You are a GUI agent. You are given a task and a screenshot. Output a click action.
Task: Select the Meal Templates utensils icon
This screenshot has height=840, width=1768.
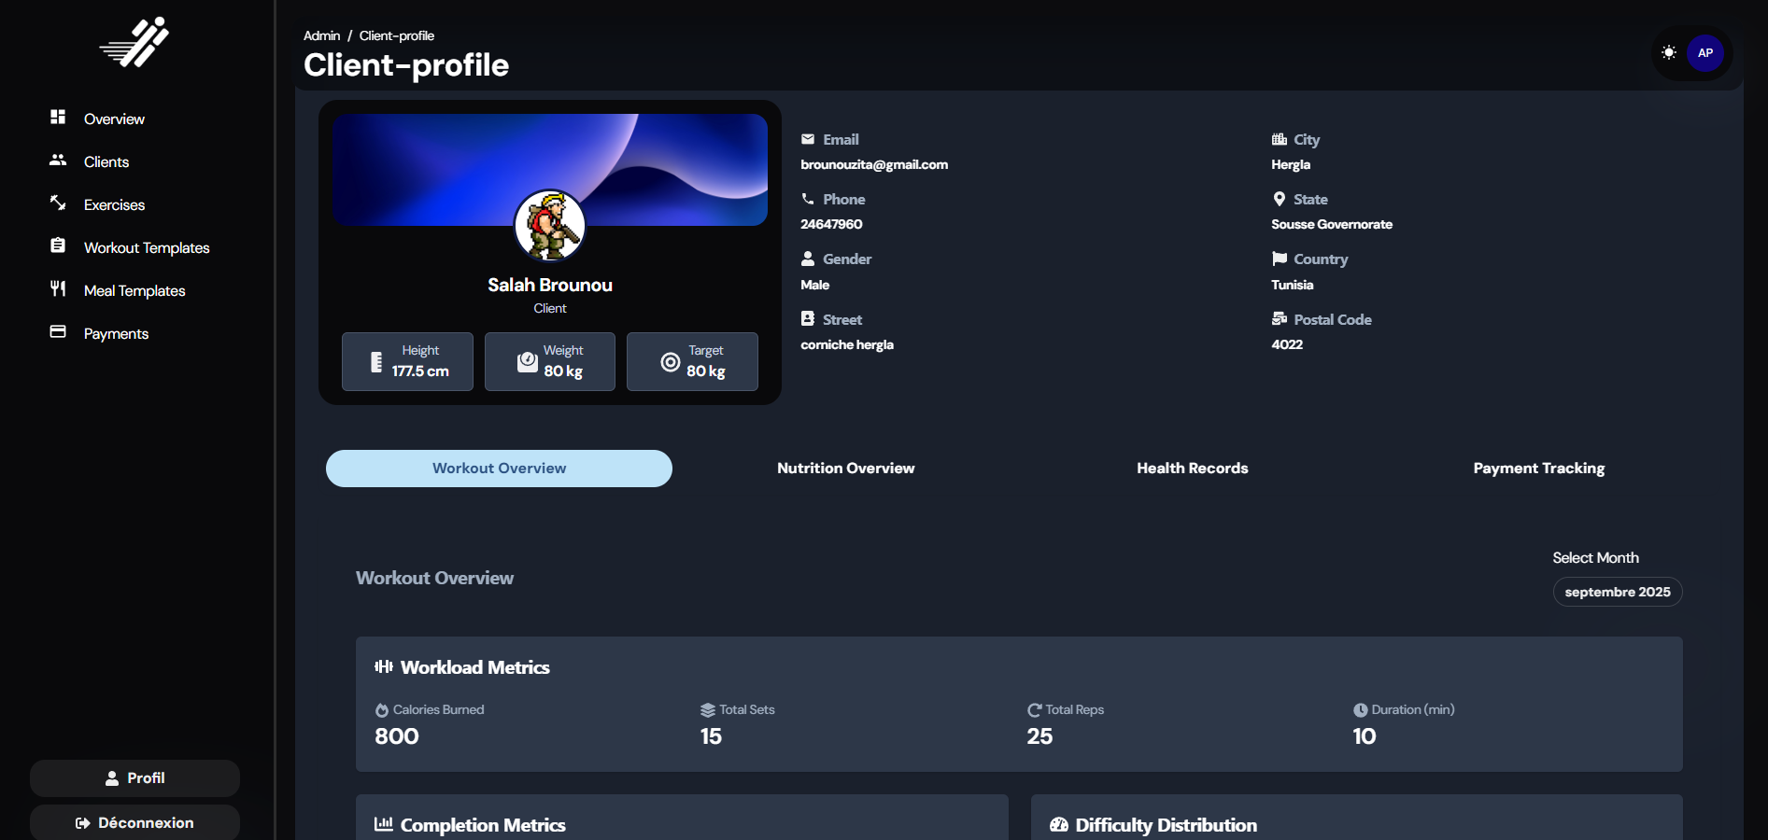tap(58, 289)
